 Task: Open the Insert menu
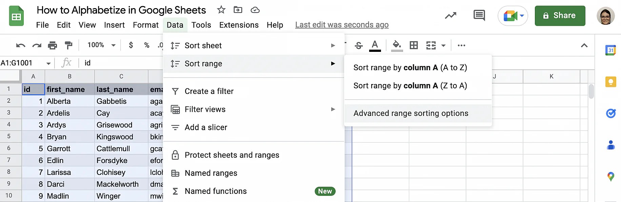click(x=114, y=25)
